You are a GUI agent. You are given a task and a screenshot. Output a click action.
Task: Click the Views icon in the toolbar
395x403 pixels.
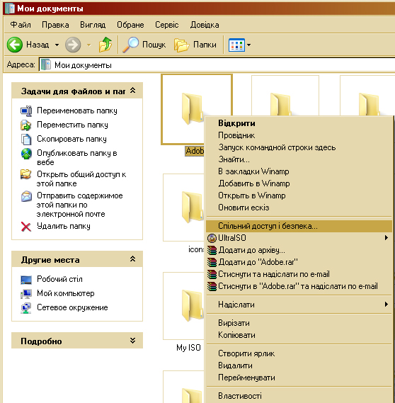click(236, 45)
